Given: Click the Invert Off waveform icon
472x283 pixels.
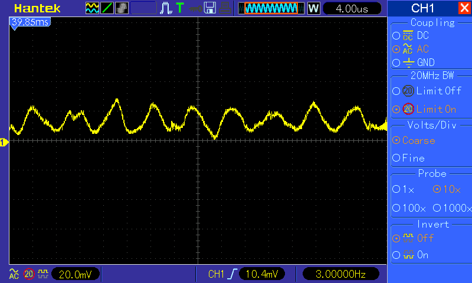Looking at the screenshot, I should (408, 238).
